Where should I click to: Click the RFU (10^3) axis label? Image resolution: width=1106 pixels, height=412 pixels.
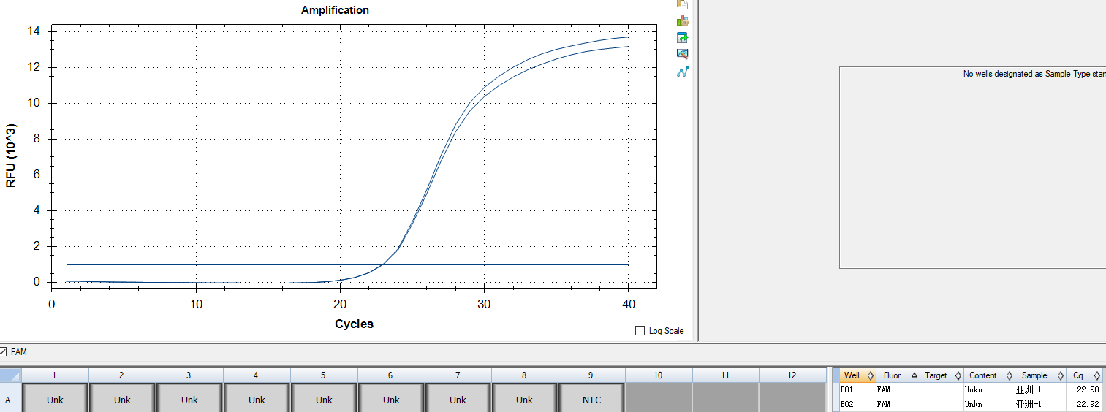(11, 155)
